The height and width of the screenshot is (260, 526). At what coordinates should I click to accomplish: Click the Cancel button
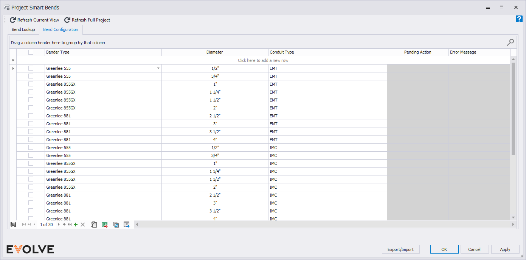click(x=474, y=249)
